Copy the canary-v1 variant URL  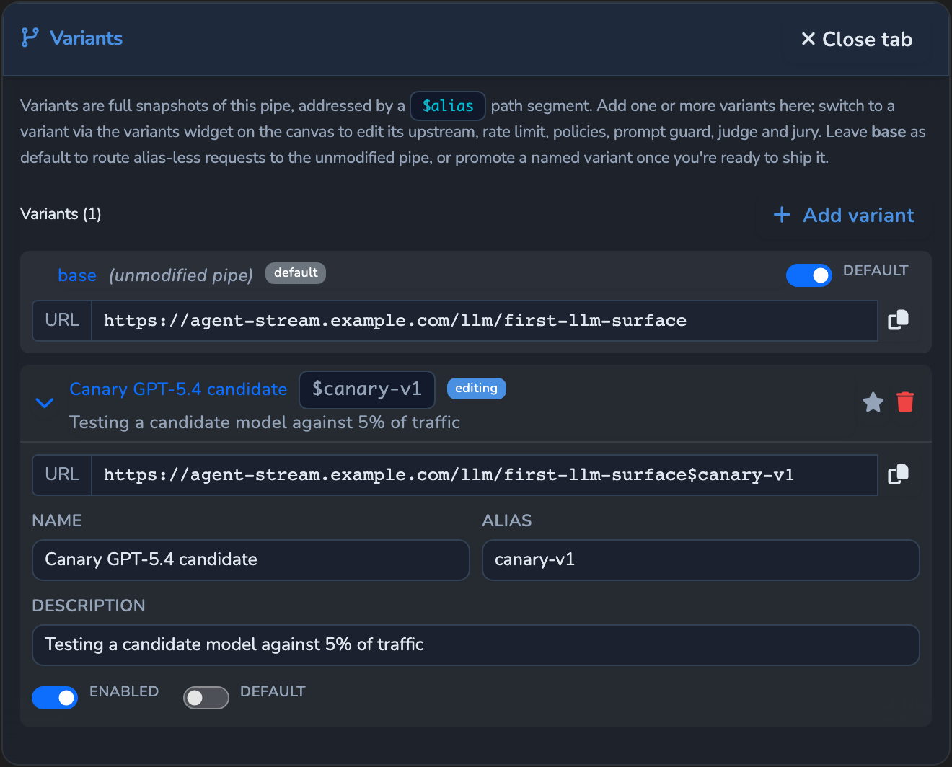pyautogui.click(x=898, y=474)
